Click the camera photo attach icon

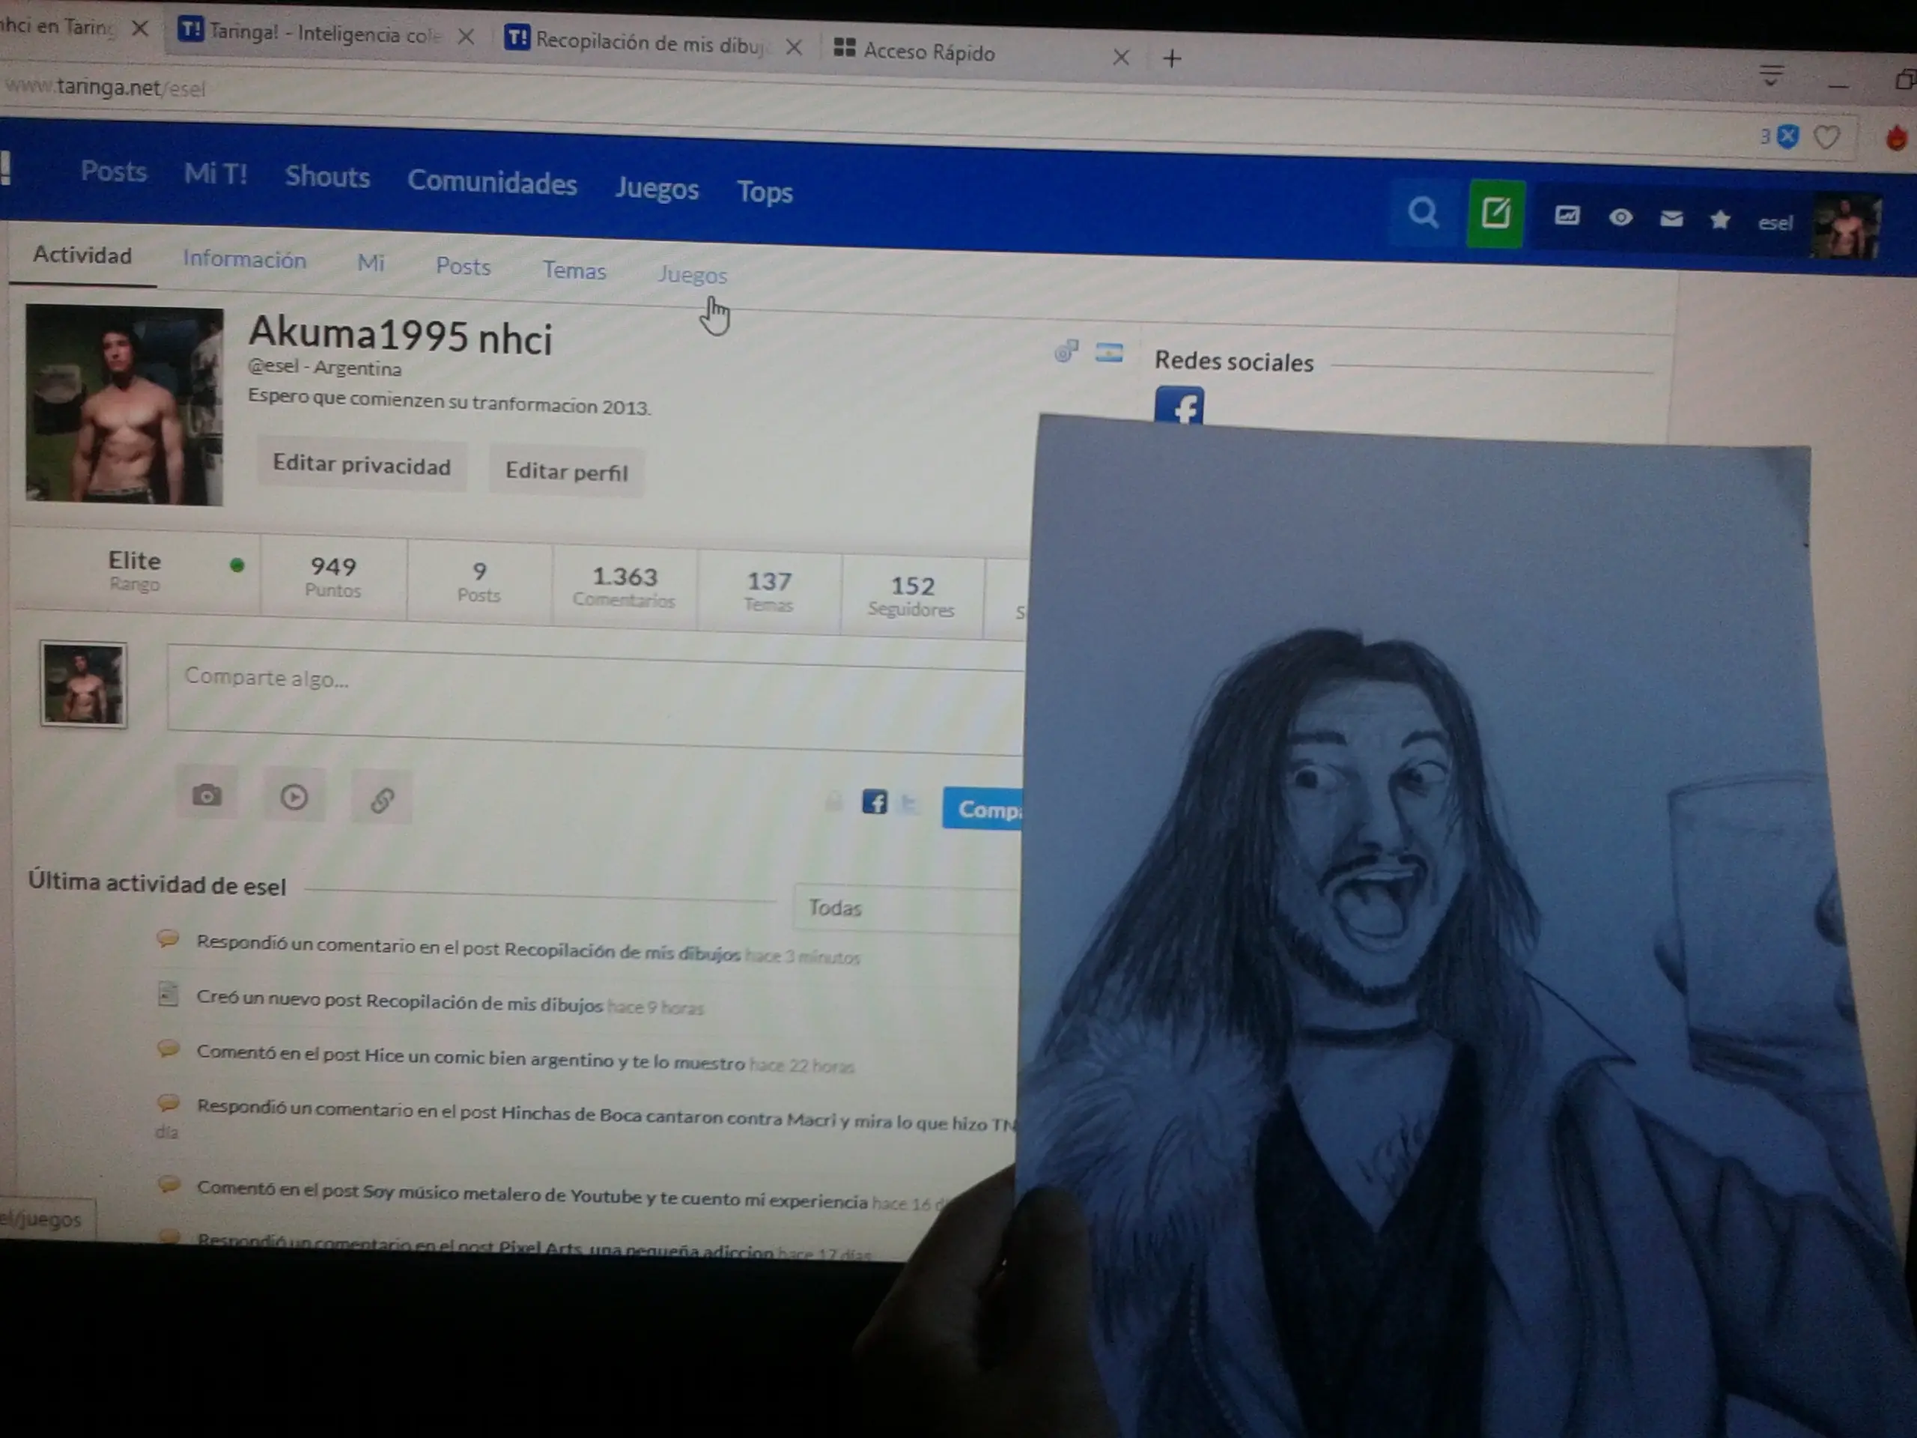click(x=206, y=795)
